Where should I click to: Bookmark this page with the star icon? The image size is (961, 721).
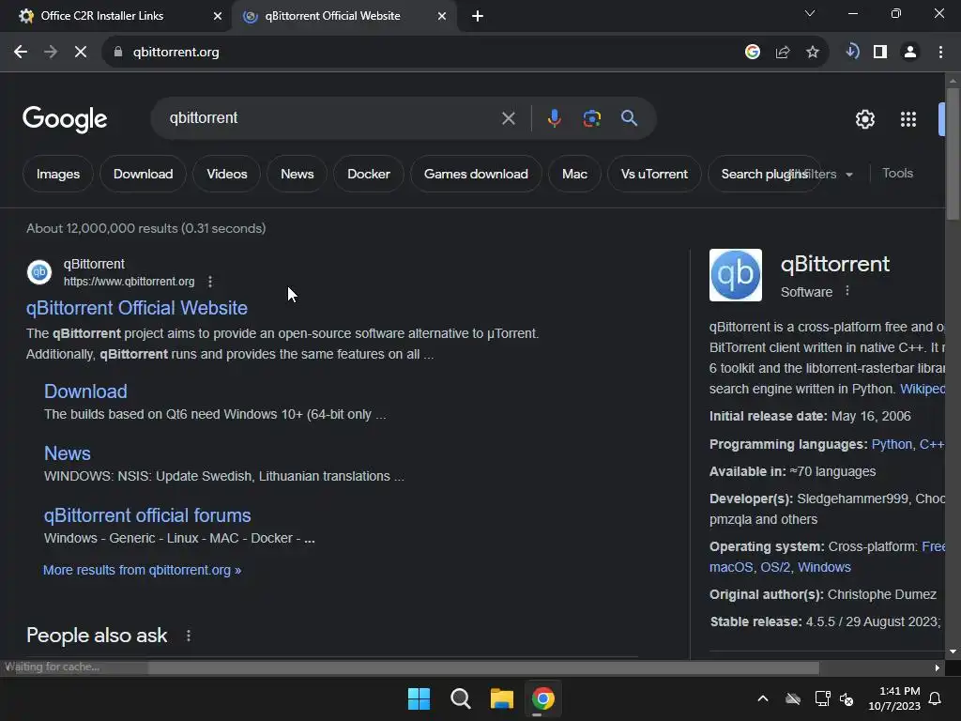pos(813,53)
